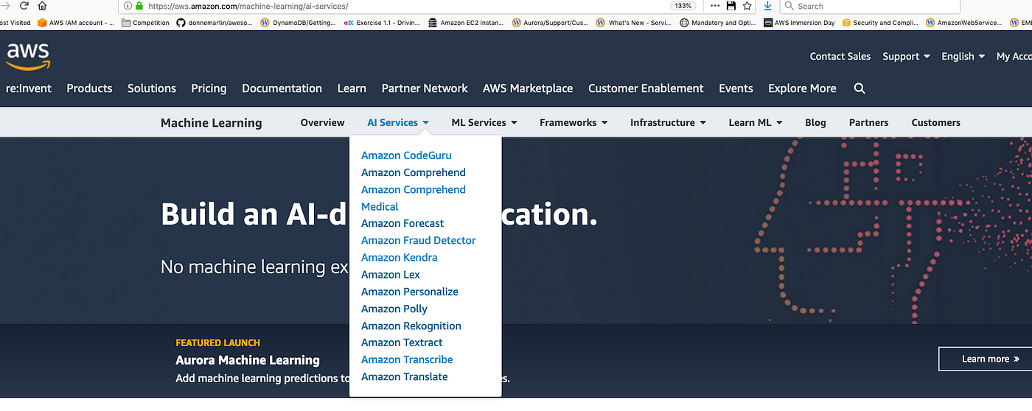Image resolution: width=1032 pixels, height=411 pixels.
Task: Expand the Frameworks dropdown
Action: 573,122
